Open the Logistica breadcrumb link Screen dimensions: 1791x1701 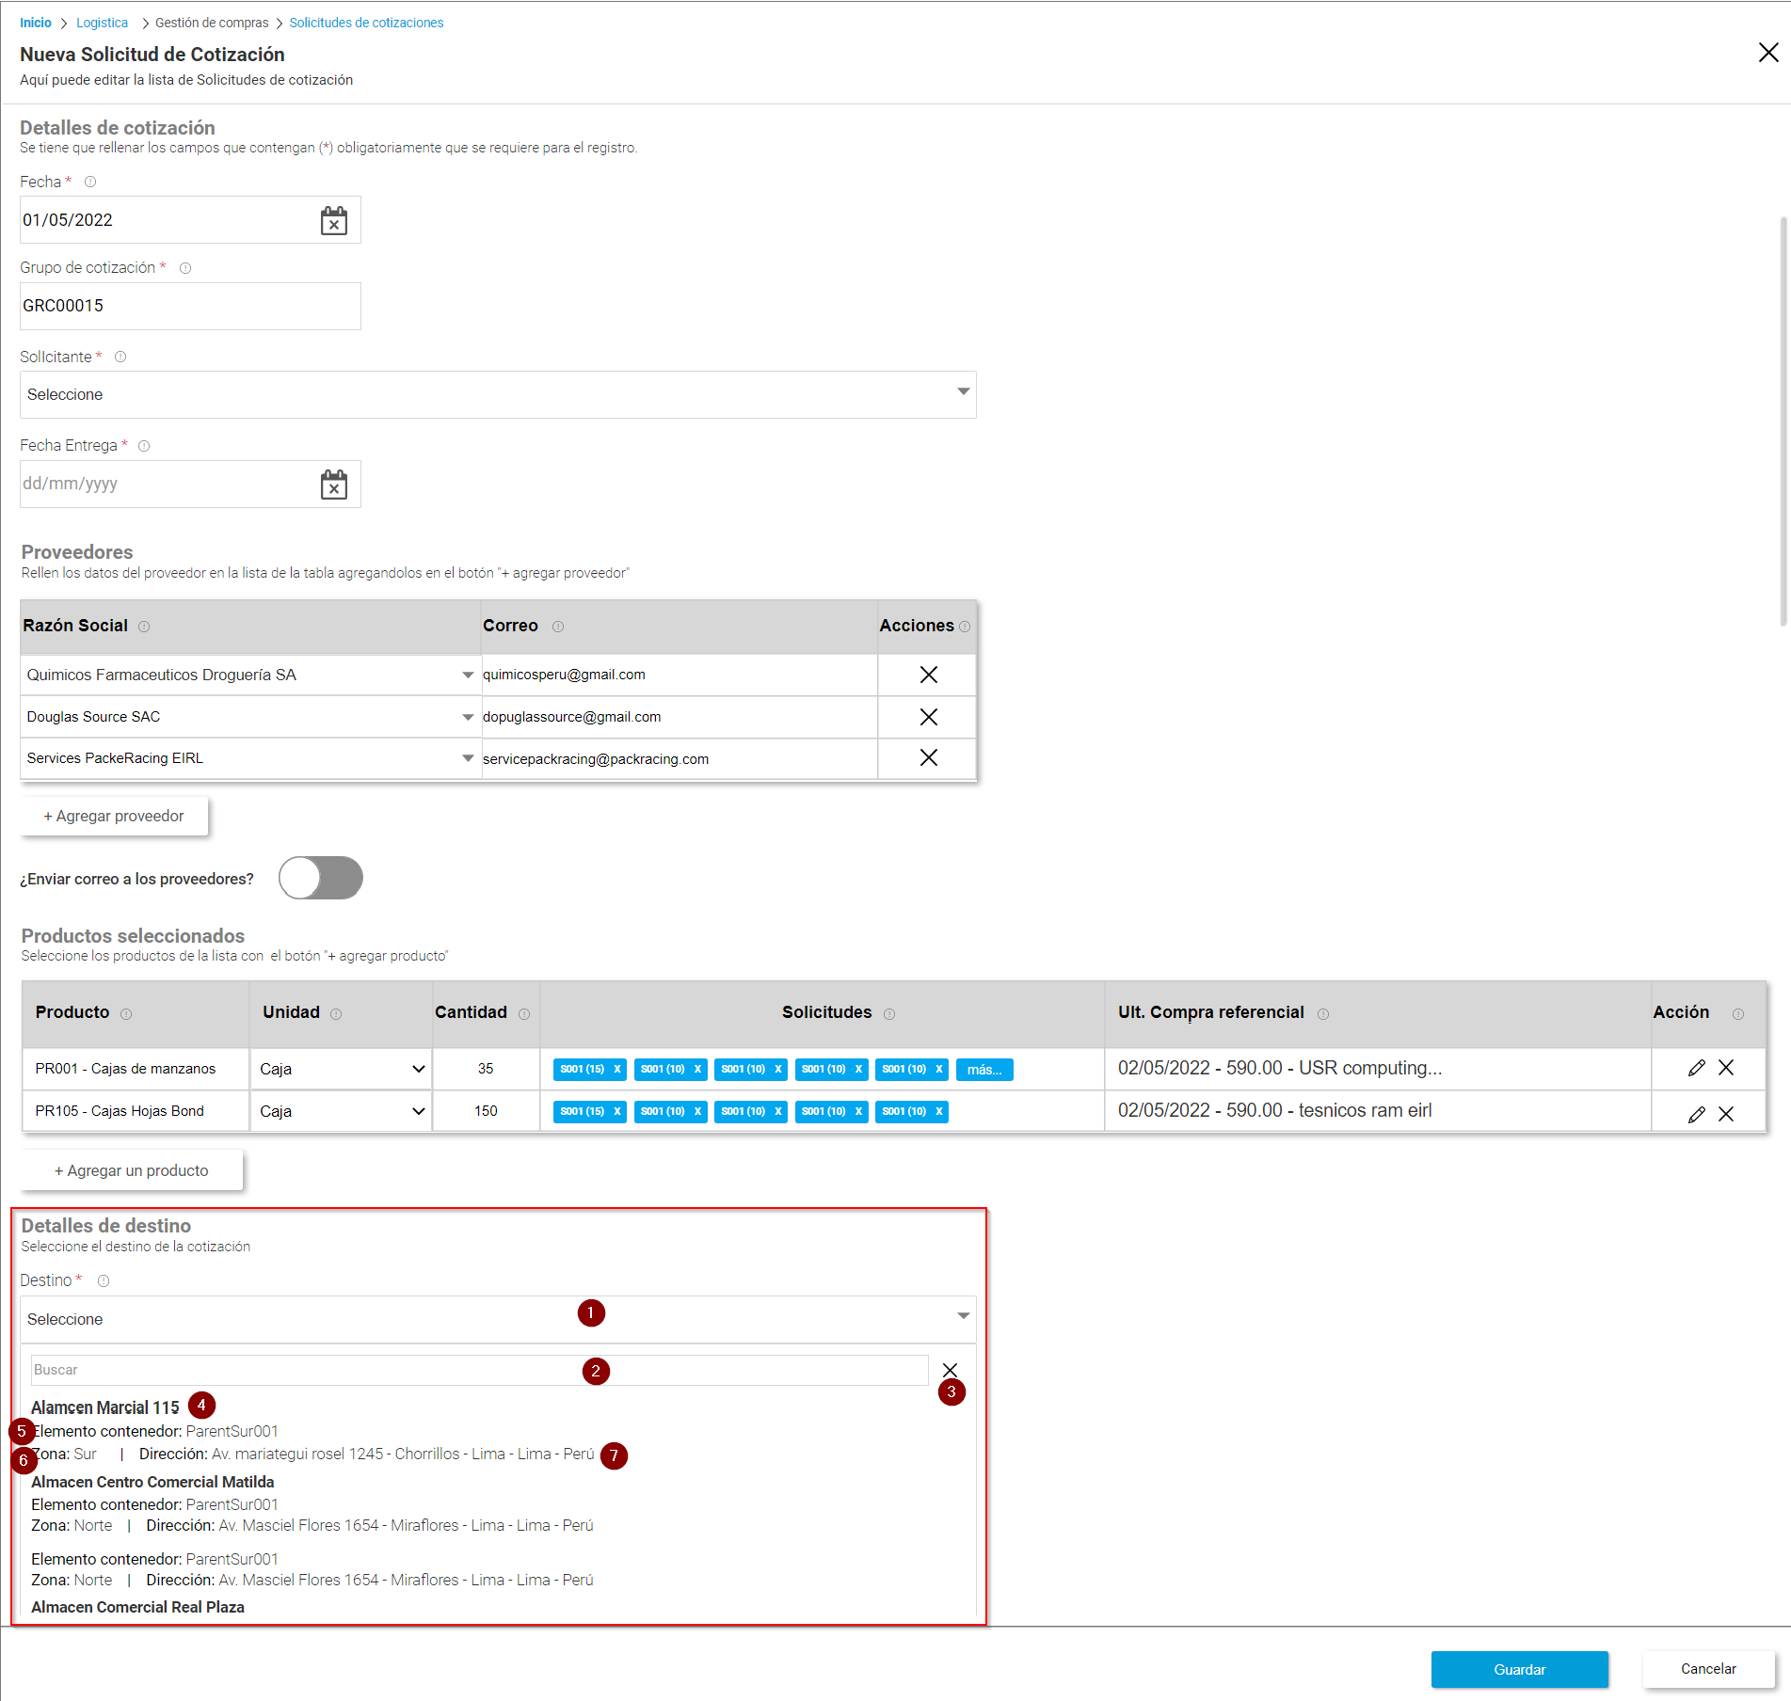coord(102,22)
